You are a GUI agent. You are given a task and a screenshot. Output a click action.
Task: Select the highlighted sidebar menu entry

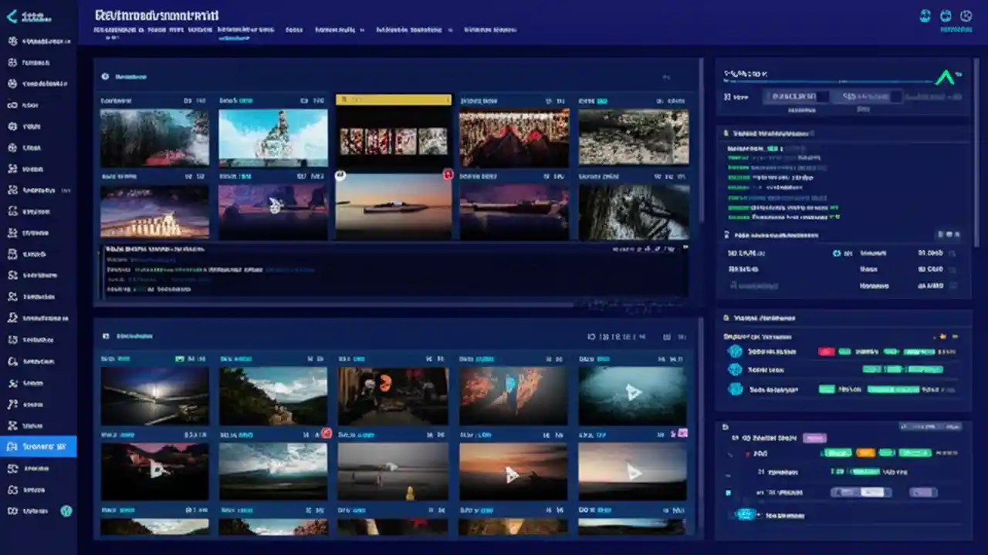[x=39, y=446]
